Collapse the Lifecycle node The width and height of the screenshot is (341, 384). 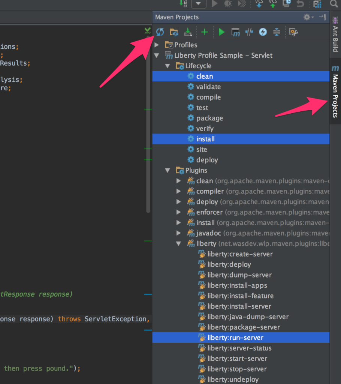pos(168,66)
